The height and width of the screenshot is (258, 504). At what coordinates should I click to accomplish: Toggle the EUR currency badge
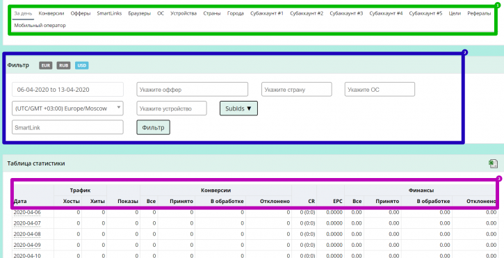[46, 65]
